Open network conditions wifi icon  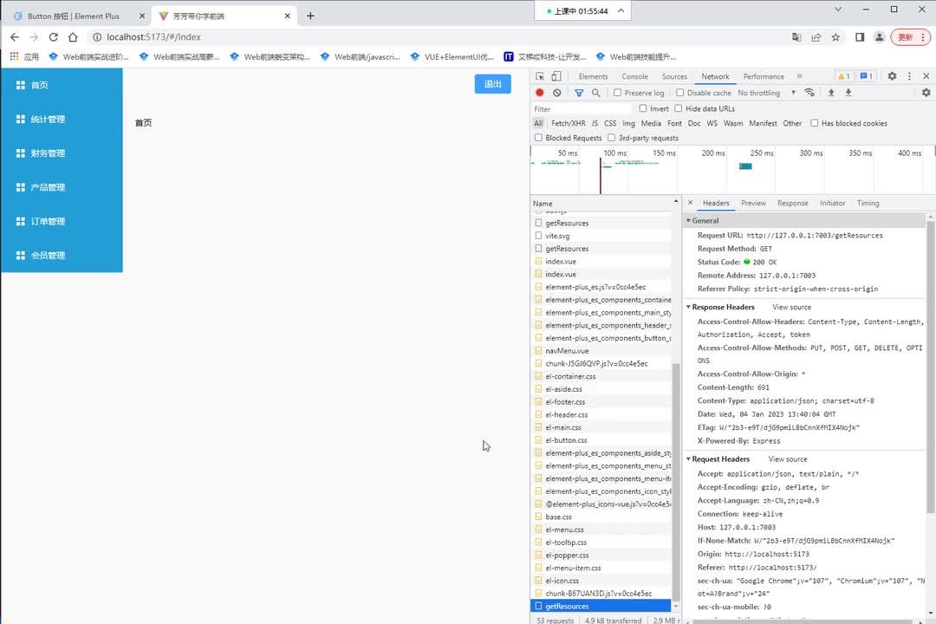(x=809, y=93)
